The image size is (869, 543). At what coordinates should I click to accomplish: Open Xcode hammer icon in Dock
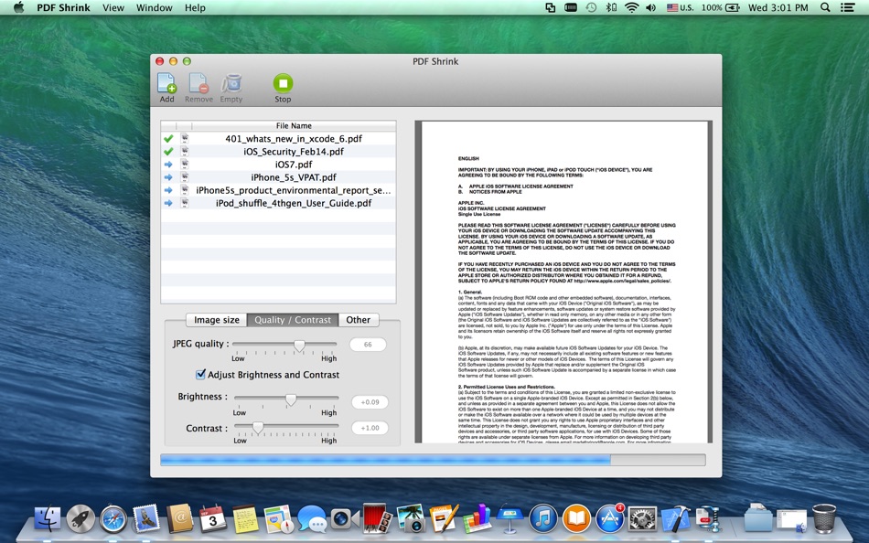tap(676, 518)
